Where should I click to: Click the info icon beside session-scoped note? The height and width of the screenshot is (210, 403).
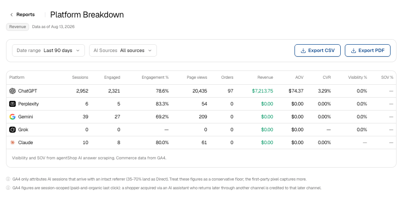8,188
